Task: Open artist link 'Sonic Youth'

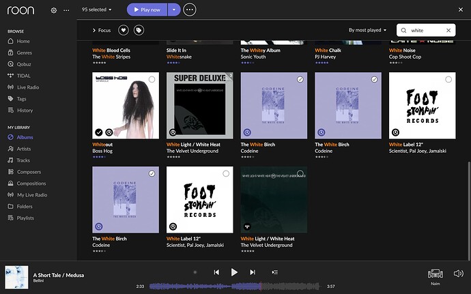Action: [x=253, y=57]
